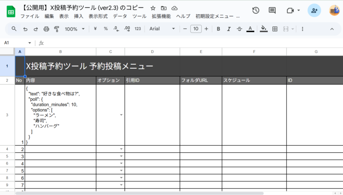Search the menus magnifier icon

14,29
